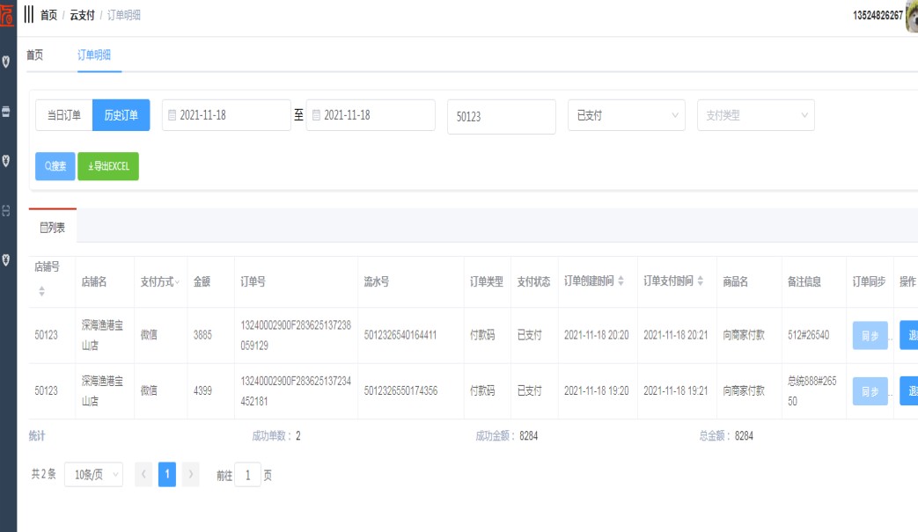The height and width of the screenshot is (532, 918).
Task: Click the hamburger menu collapse icon
Action: (28, 15)
